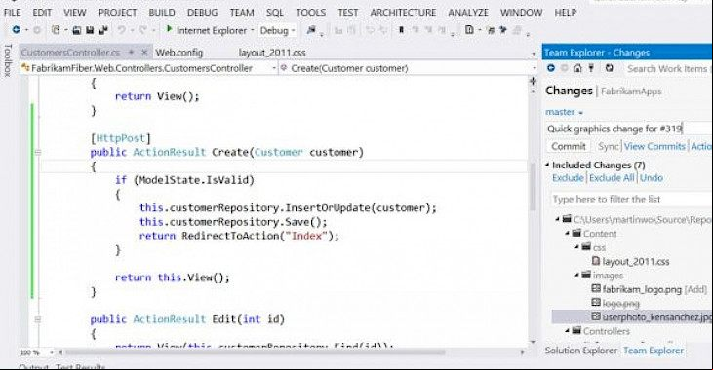Collapse the images folder node
This screenshot has height=370, width=713.
coord(576,276)
